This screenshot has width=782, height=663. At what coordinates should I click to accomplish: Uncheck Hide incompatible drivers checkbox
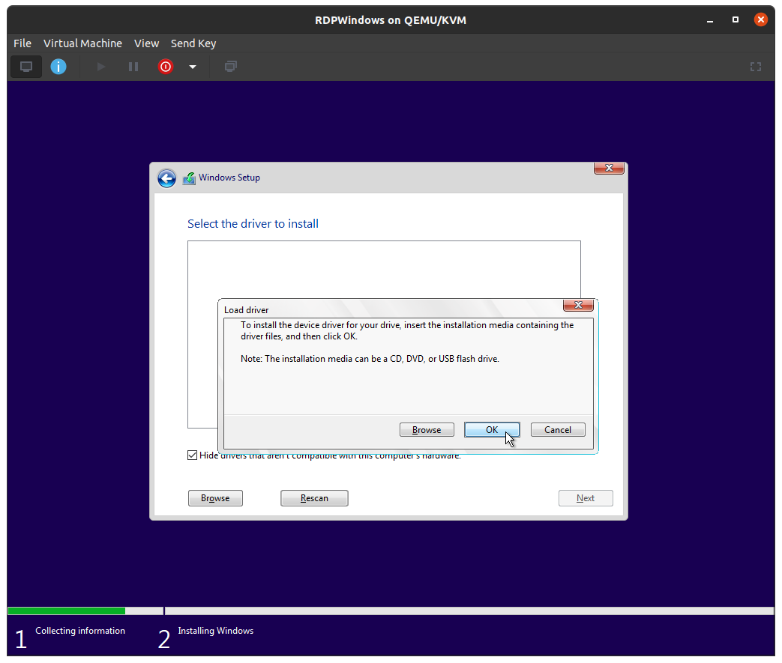pyautogui.click(x=193, y=455)
